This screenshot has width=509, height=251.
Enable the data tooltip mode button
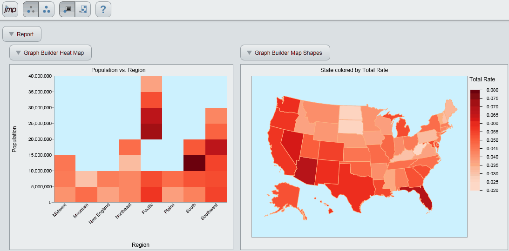coord(67,9)
